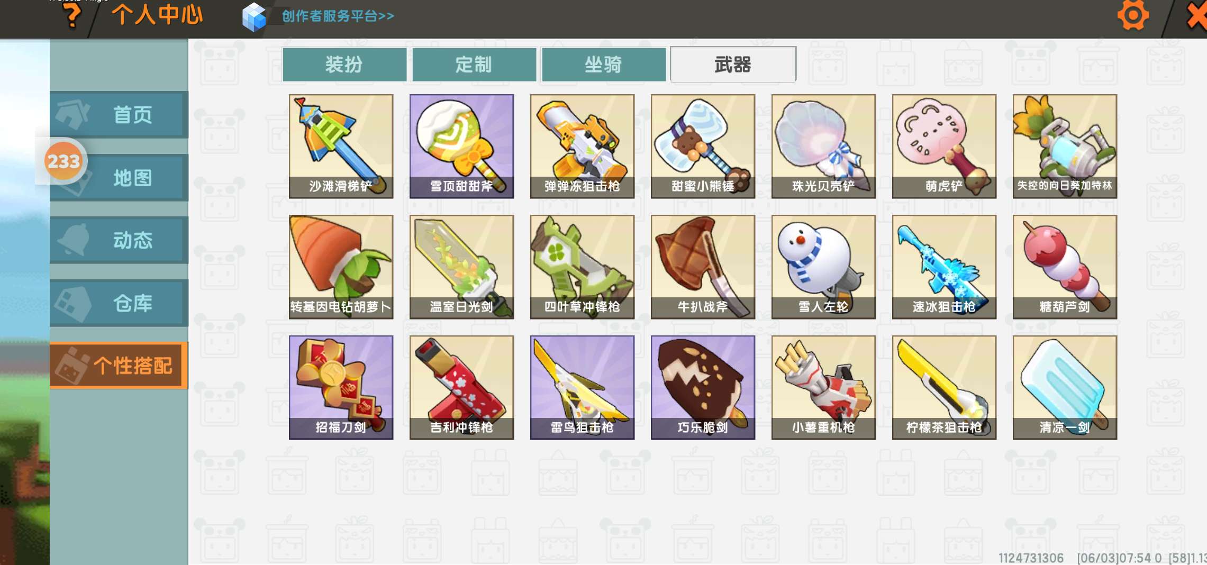
Task: Select the 招福刀剑 weapon skin
Action: [341, 388]
